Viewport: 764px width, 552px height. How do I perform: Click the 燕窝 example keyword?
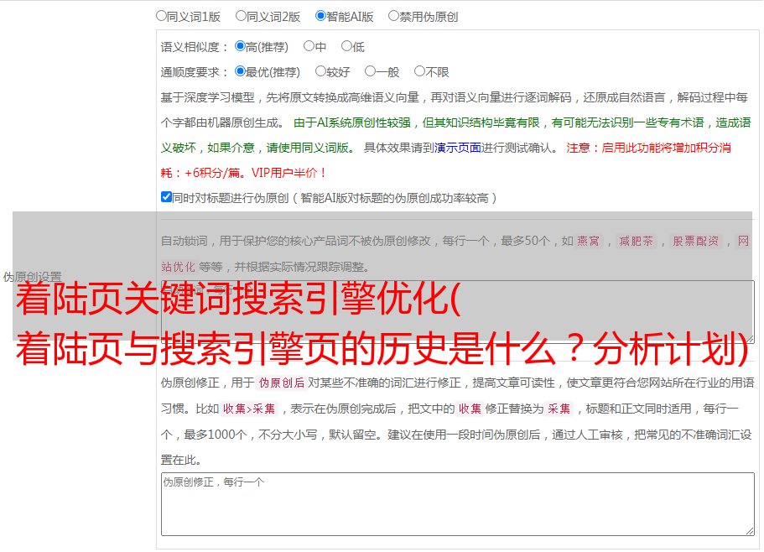588,241
